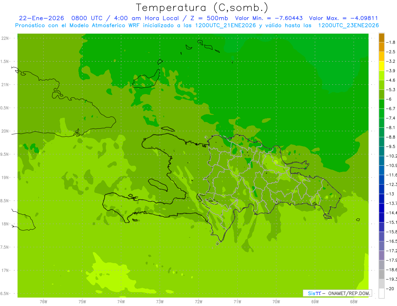This screenshot has height=306, width=397.
Task: Select the legend swatch between -6 and -6.7
Action: 381,104
